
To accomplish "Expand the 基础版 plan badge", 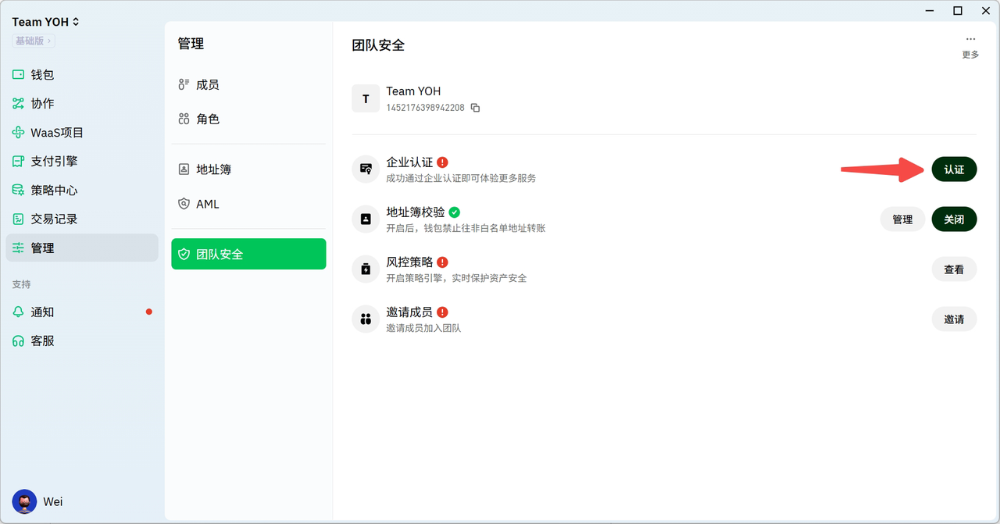I will (x=33, y=41).
